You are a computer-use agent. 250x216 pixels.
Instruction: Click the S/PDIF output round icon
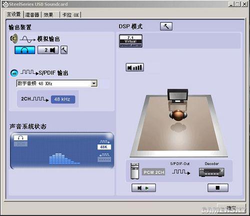14,73
